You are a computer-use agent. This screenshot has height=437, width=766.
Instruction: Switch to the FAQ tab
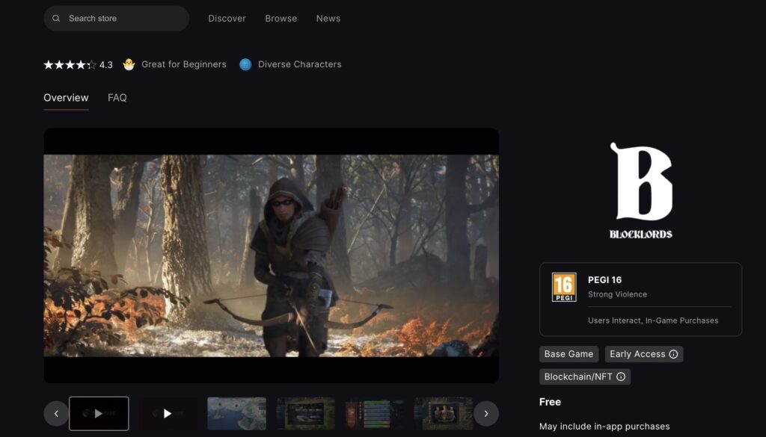(x=117, y=98)
